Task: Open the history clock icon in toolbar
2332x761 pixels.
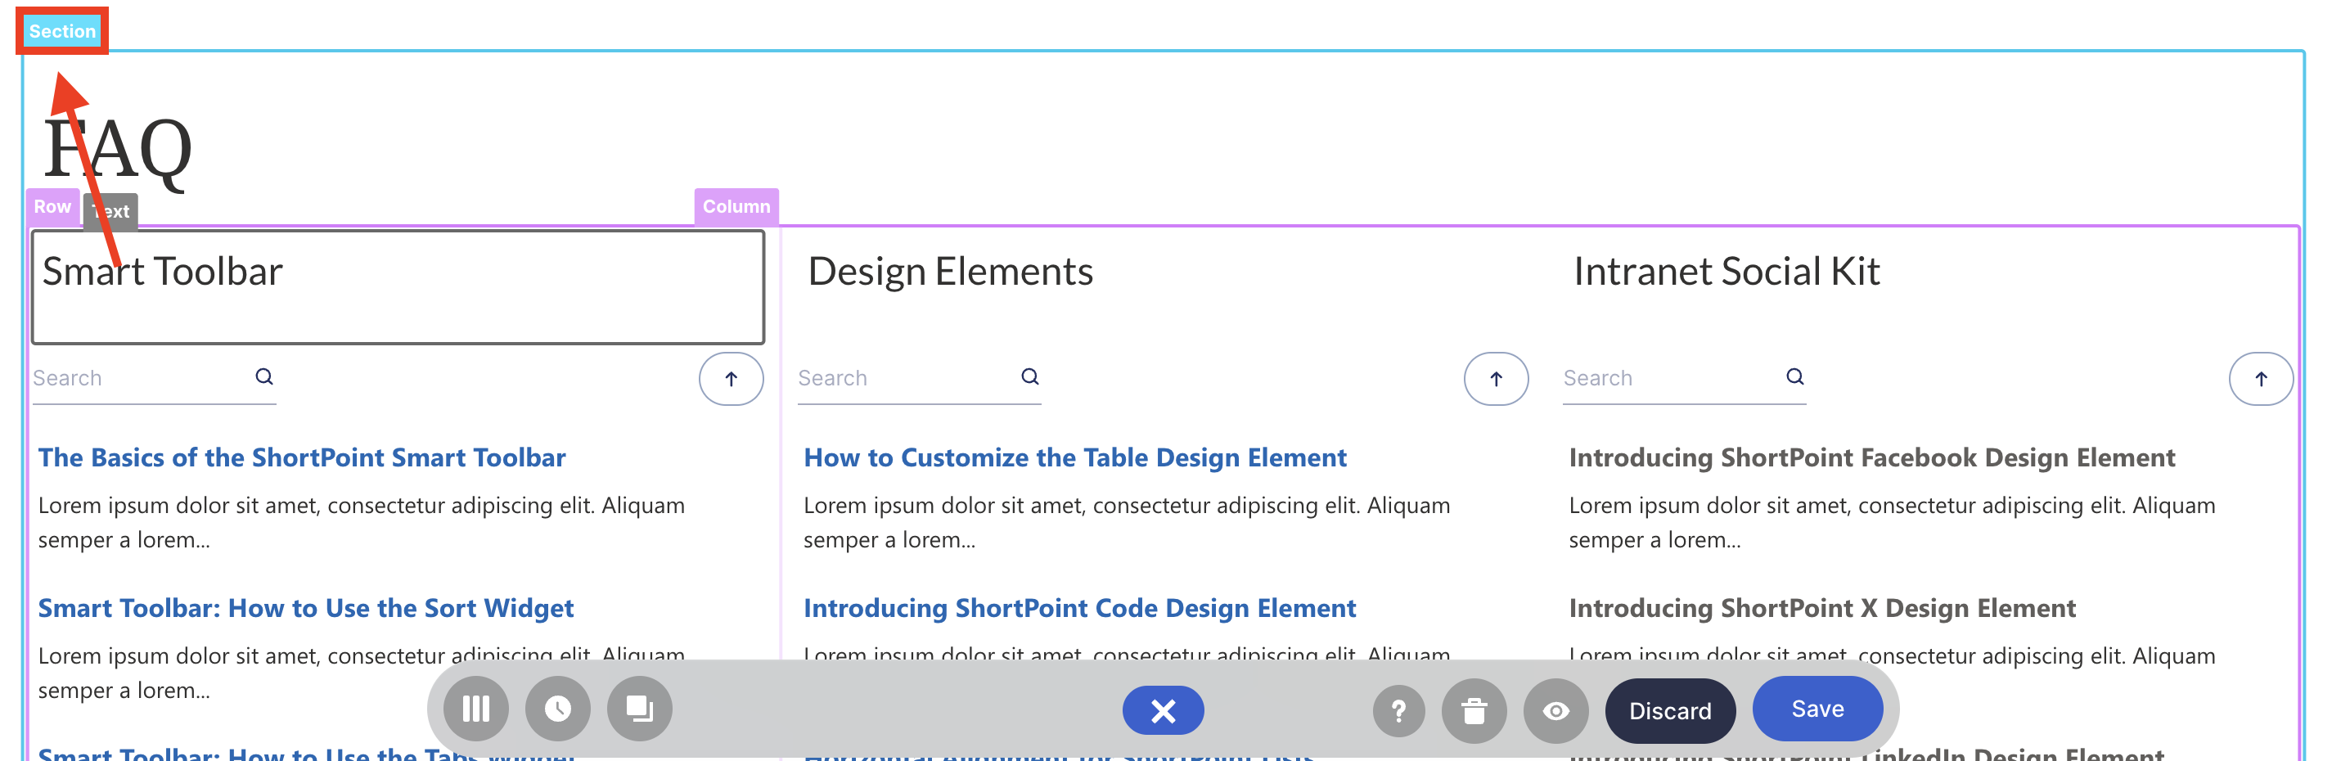Action: pos(558,709)
